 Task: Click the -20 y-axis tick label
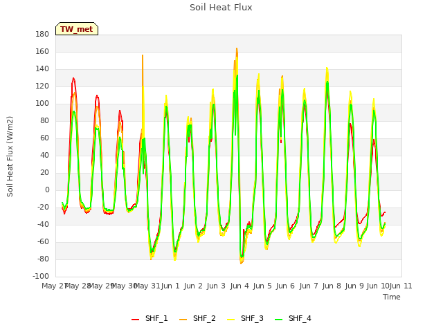pos(43,207)
